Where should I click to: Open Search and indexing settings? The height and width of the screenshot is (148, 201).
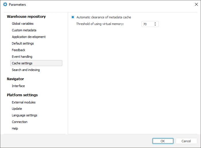(x=26, y=70)
